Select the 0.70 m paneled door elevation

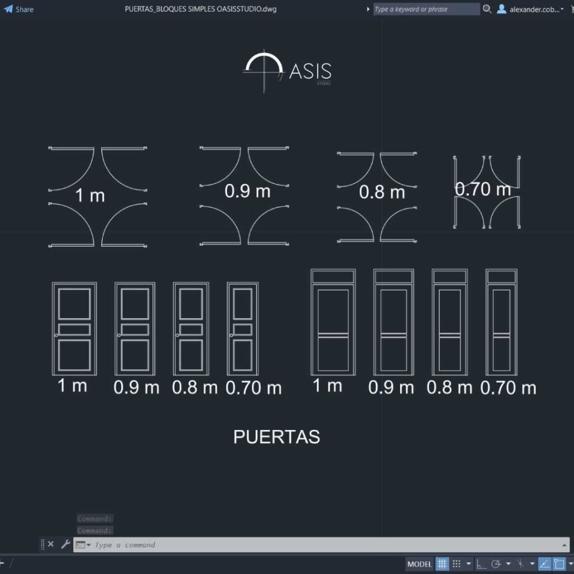click(242, 328)
